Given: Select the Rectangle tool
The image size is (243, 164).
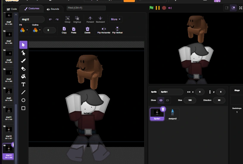Looking at the screenshot, I should 24,108.
